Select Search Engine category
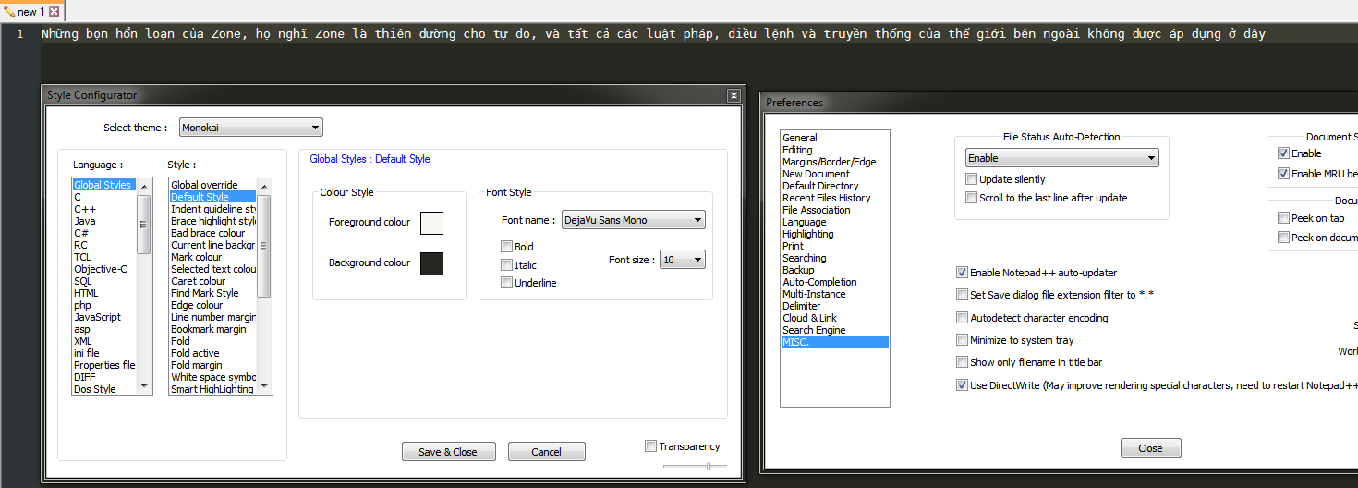The image size is (1358, 488). pos(814,330)
